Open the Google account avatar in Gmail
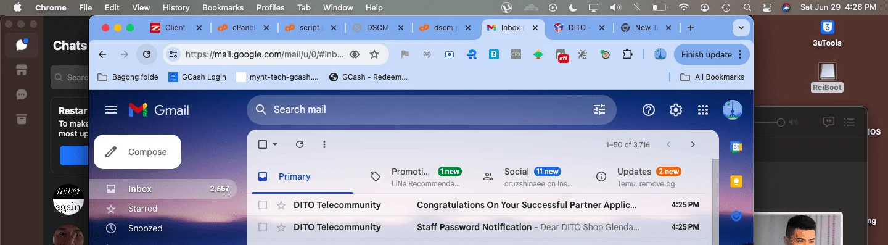 733,110
